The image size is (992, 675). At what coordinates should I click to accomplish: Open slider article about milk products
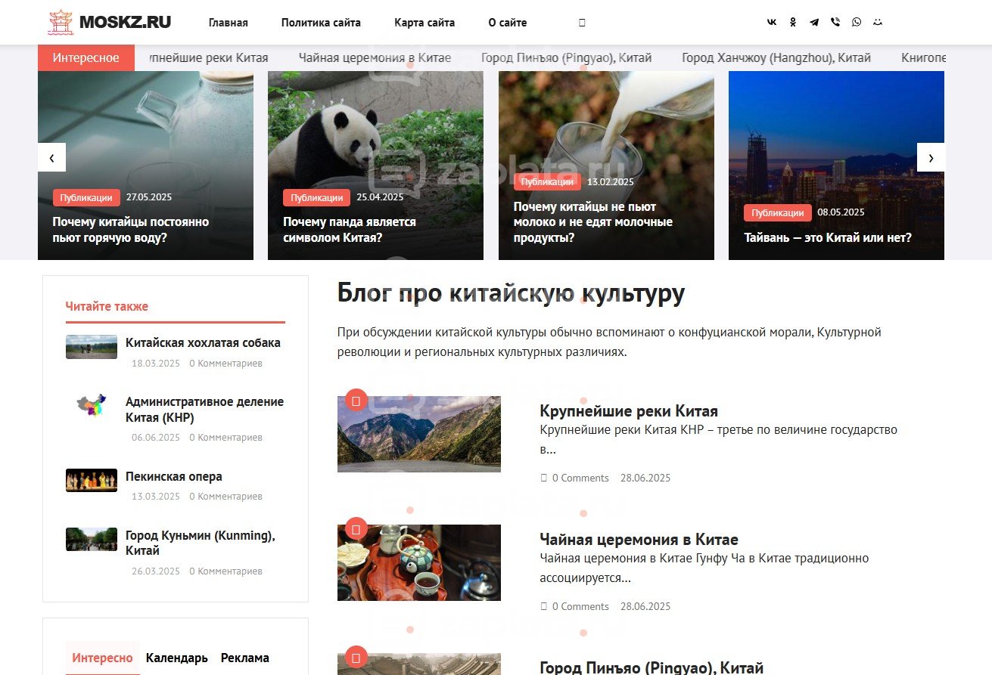[x=593, y=222]
